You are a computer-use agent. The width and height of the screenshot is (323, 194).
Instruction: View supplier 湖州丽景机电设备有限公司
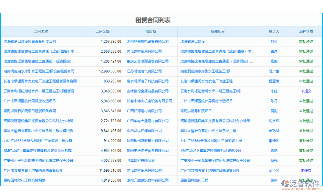pos(151,41)
